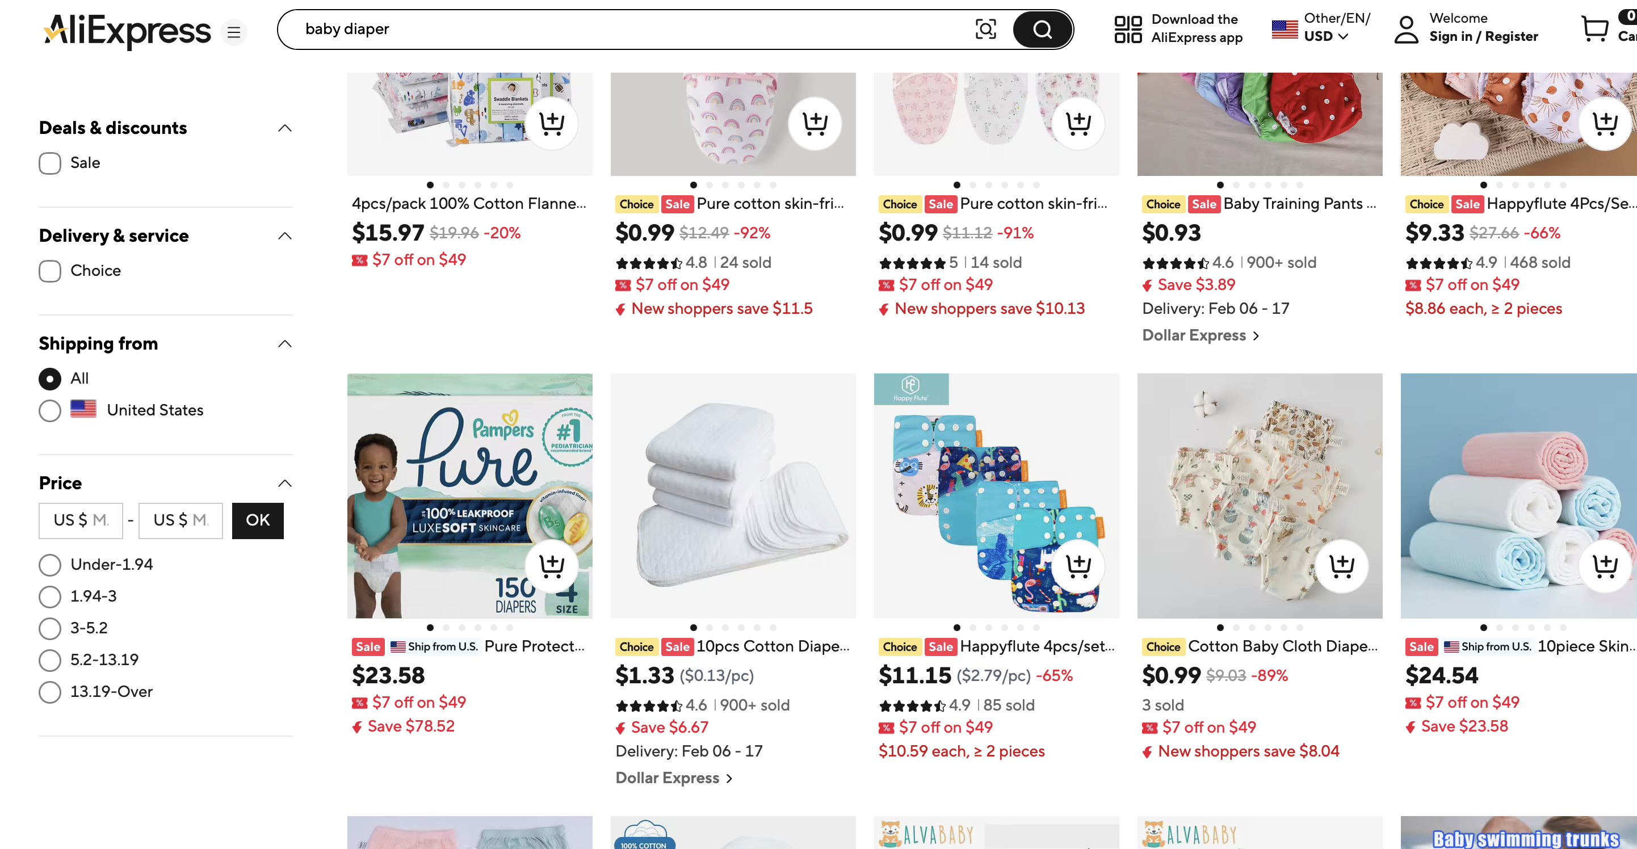This screenshot has height=849, width=1637.
Task: Enable the Sale checkbox filter
Action: pyautogui.click(x=49, y=163)
